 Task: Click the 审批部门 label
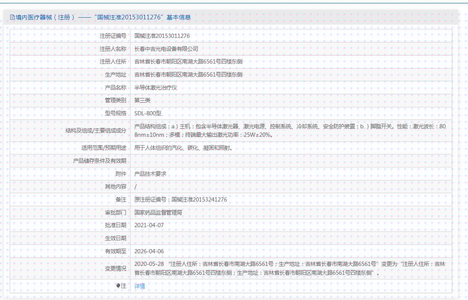pos(115,212)
